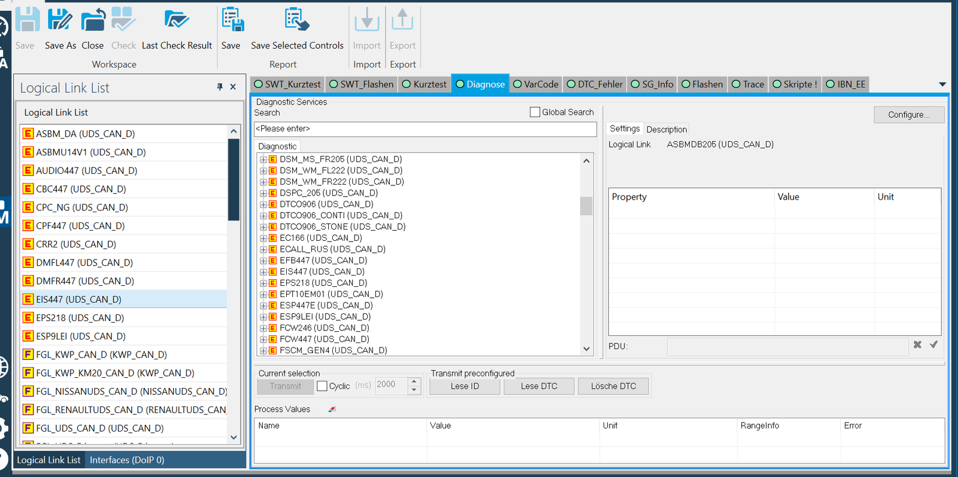This screenshot has height=477, width=958.
Task: Expand the EIS447 diagnostic tree node
Action: coord(263,272)
